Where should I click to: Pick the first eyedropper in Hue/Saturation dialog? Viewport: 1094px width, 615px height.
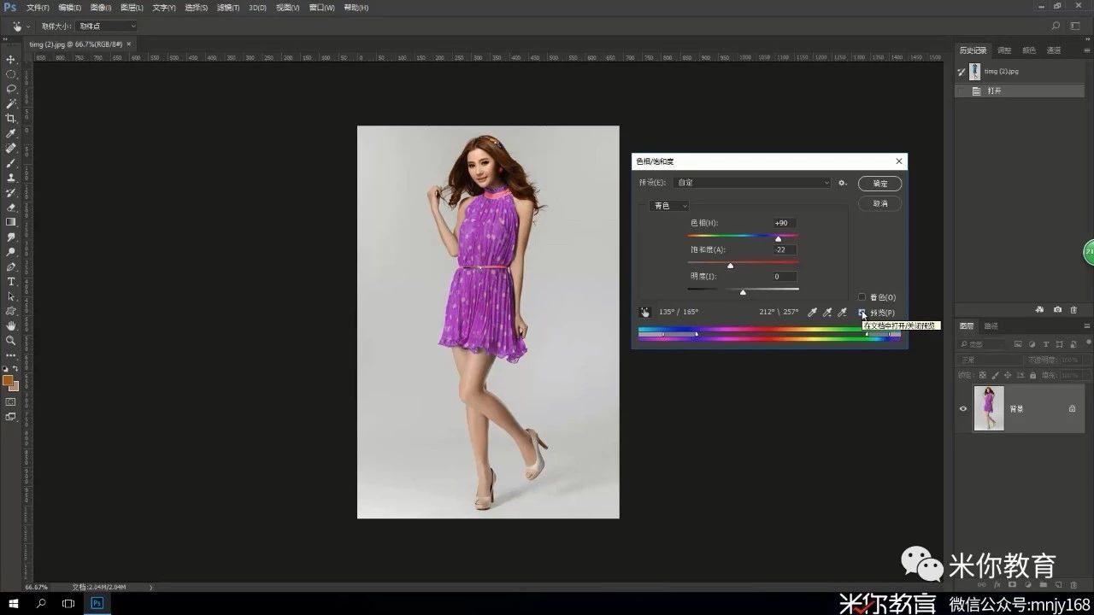(x=813, y=313)
